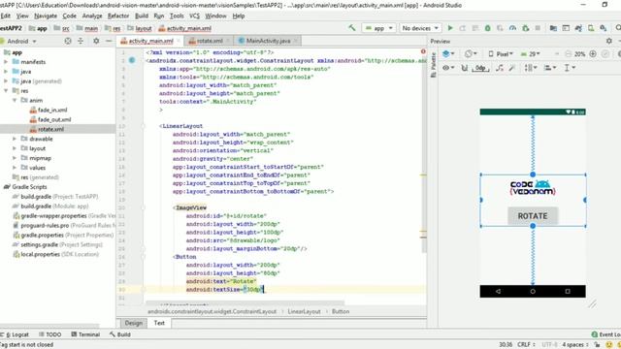The image size is (621, 349).
Task: Select the ROTATE button in layout preview
Action: click(533, 216)
